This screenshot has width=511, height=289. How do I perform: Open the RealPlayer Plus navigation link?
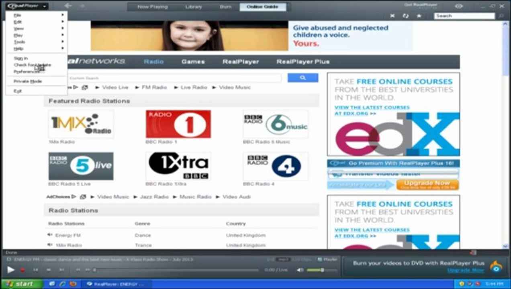coord(303,62)
